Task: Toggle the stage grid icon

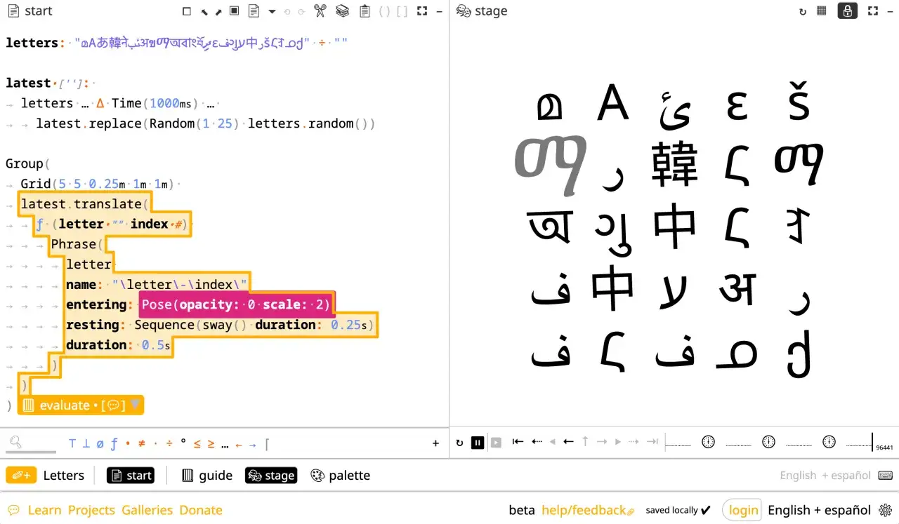Action: click(822, 11)
